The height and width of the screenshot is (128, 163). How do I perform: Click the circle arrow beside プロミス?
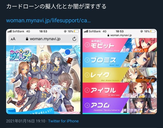pos(87,60)
